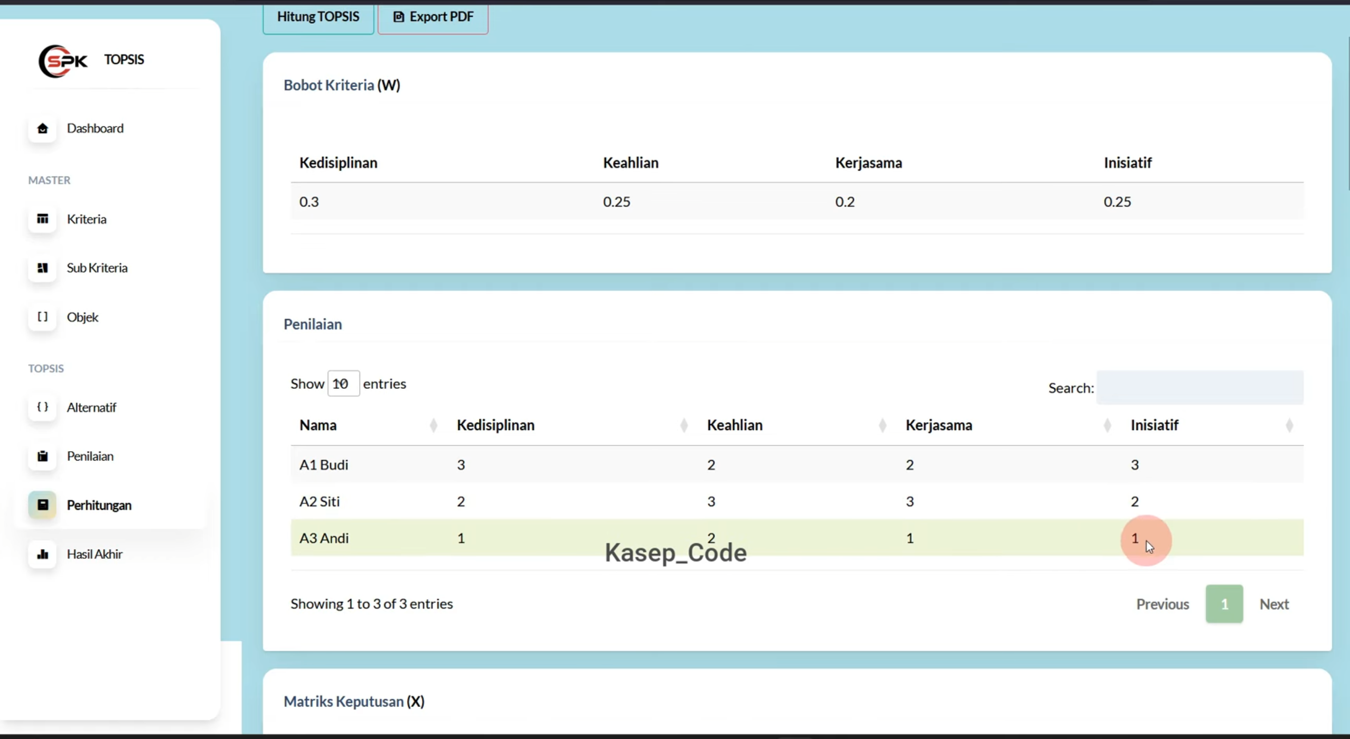Viewport: 1350px width, 739px height.
Task: Sort table by Inisiatif column arrows
Action: tap(1289, 425)
